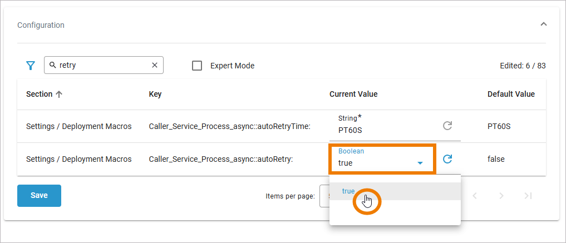This screenshot has height=243, width=566.
Task: Open the Boolean autoRetry dropdown
Action: coord(421,163)
